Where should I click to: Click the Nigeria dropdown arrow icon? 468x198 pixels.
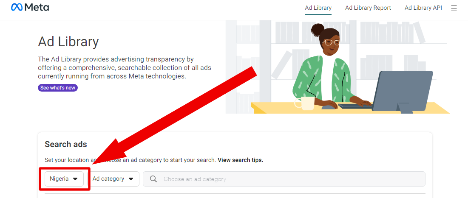point(75,179)
